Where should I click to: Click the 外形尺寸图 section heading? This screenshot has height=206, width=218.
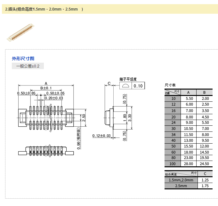[x=23, y=59]
